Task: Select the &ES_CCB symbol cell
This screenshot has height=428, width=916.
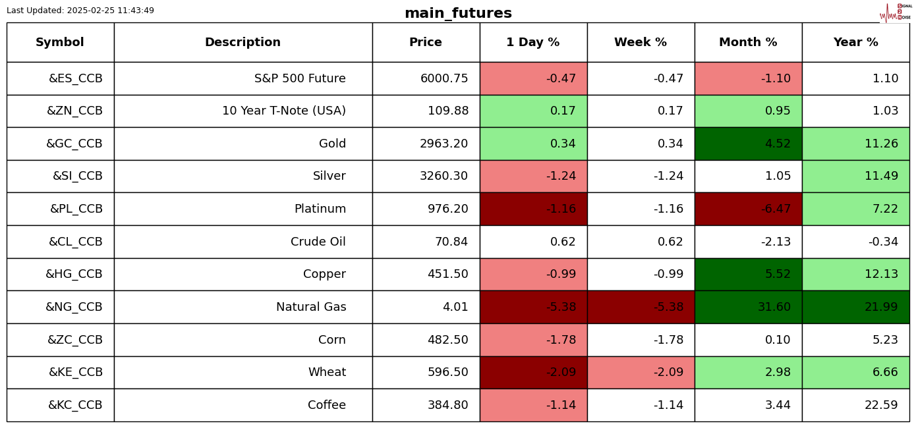Action: click(x=60, y=78)
